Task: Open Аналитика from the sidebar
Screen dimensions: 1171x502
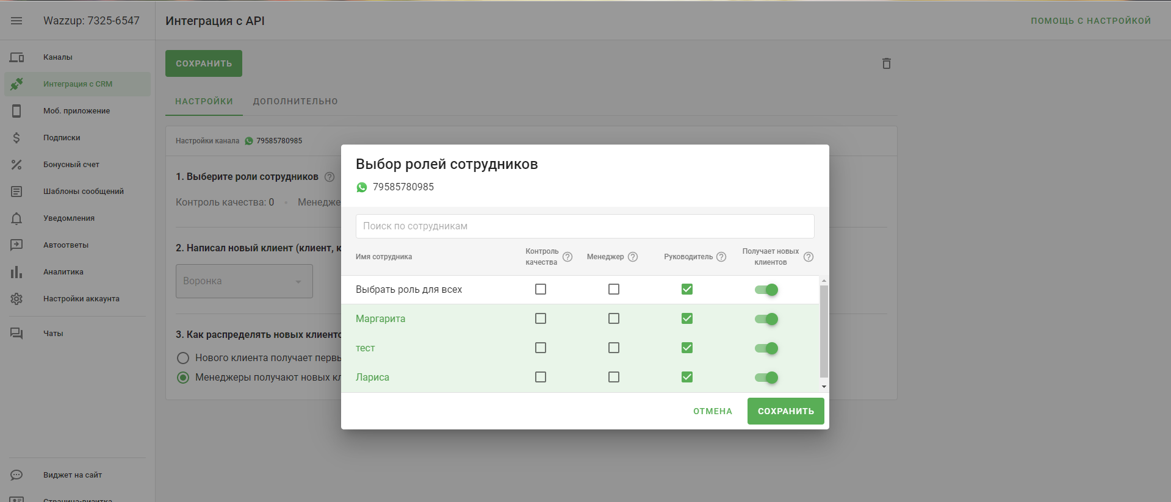Action: [x=63, y=272]
